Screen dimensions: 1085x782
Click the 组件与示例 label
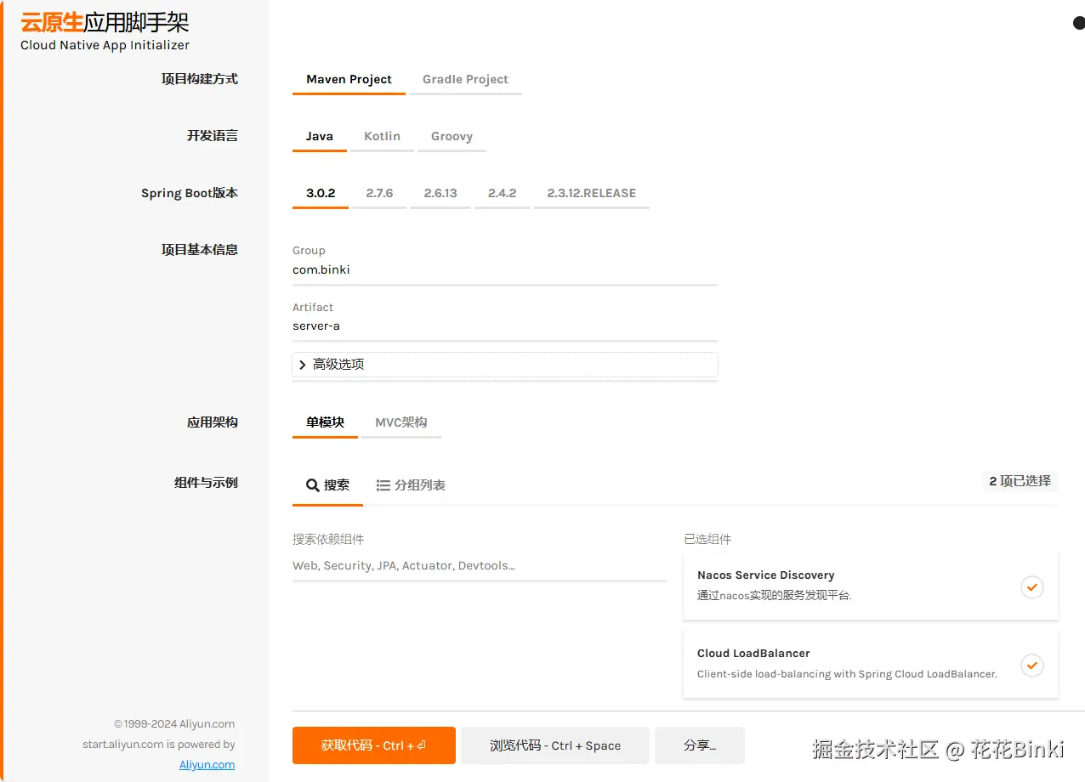pyautogui.click(x=206, y=483)
